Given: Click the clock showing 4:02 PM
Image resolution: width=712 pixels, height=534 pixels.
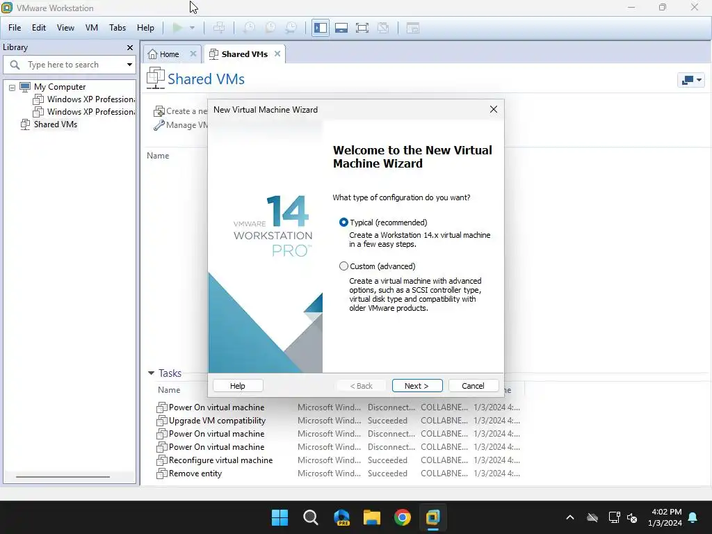Looking at the screenshot, I should 666,512.
